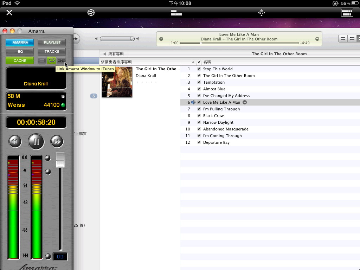Viewport: 360px width, 270px height.
Task: Tap the pointer move crosshair icon
Action: (262, 13)
